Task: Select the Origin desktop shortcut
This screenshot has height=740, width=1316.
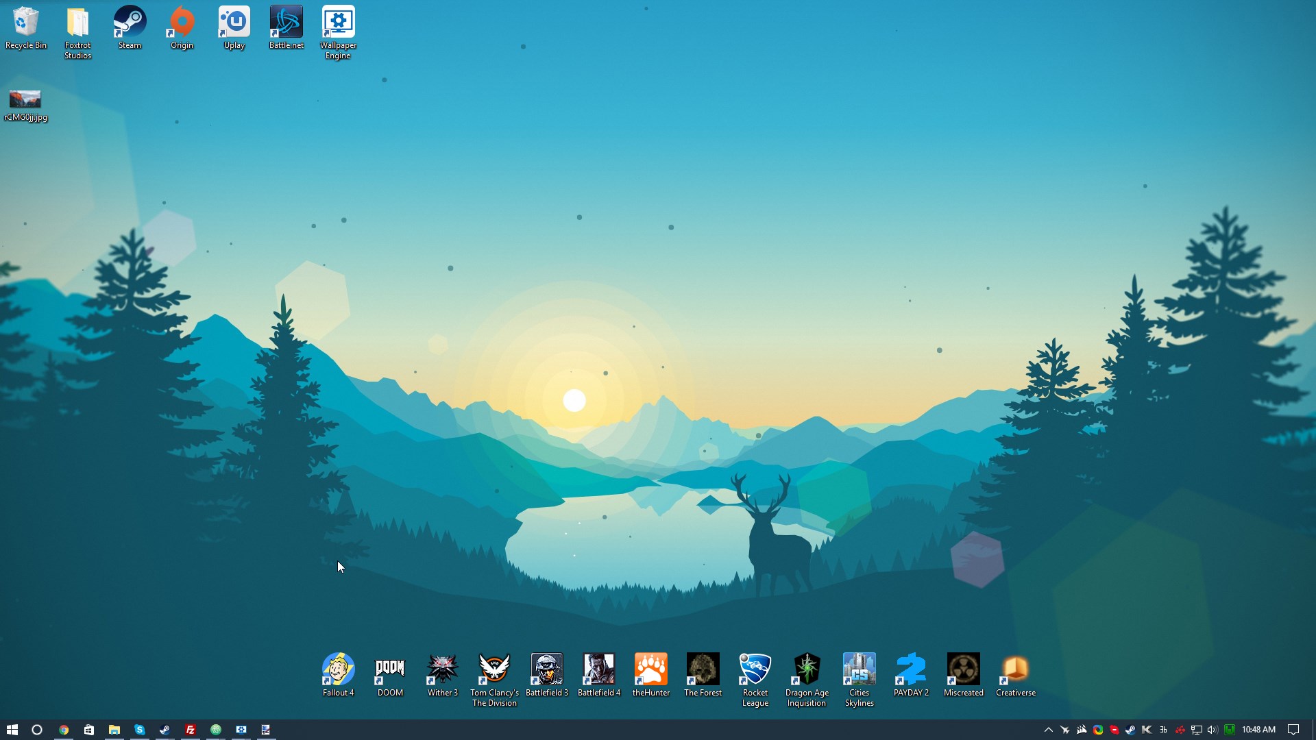Action: [182, 28]
